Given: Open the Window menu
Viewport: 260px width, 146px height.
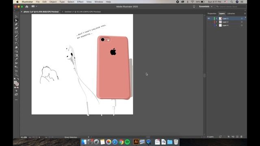Looking at the screenshot, I should [x=99, y=2].
